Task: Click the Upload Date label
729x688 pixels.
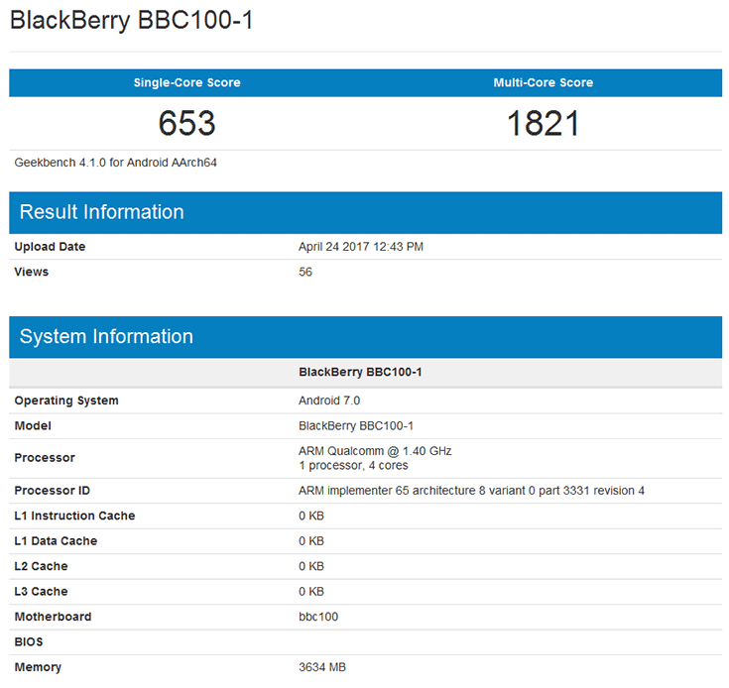Action: [50, 247]
